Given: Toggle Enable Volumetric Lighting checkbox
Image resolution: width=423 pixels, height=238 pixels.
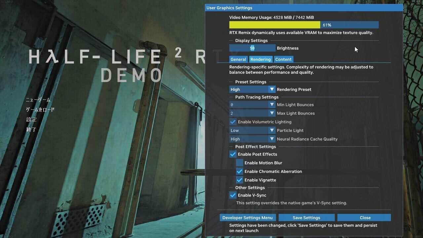Looking at the screenshot, I should (x=233, y=122).
